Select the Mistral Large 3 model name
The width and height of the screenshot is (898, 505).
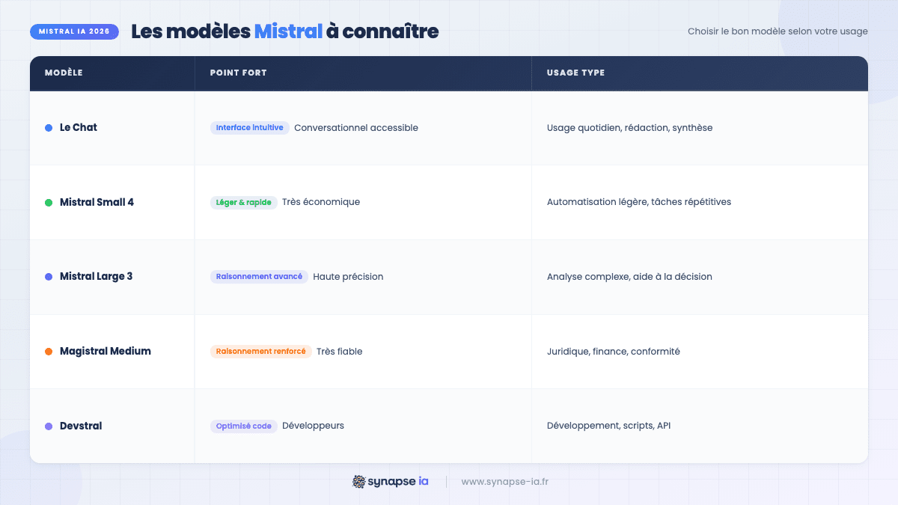(96, 277)
